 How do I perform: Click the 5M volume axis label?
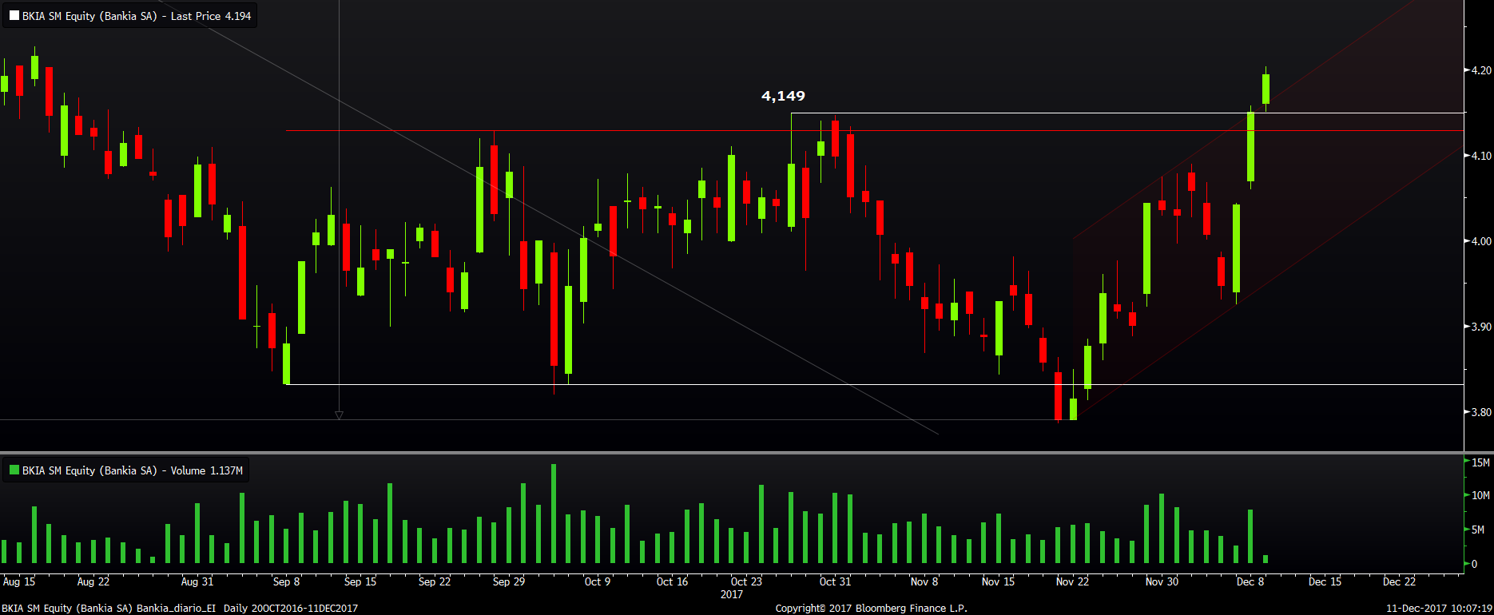click(1478, 530)
